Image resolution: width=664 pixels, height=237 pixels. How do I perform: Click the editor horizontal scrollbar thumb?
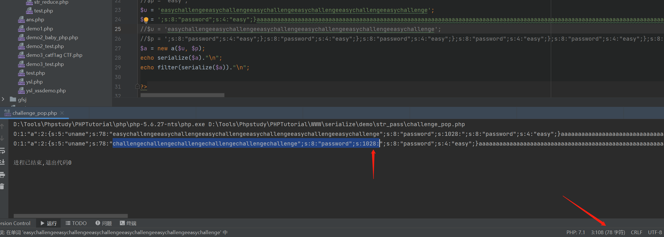coord(182,95)
